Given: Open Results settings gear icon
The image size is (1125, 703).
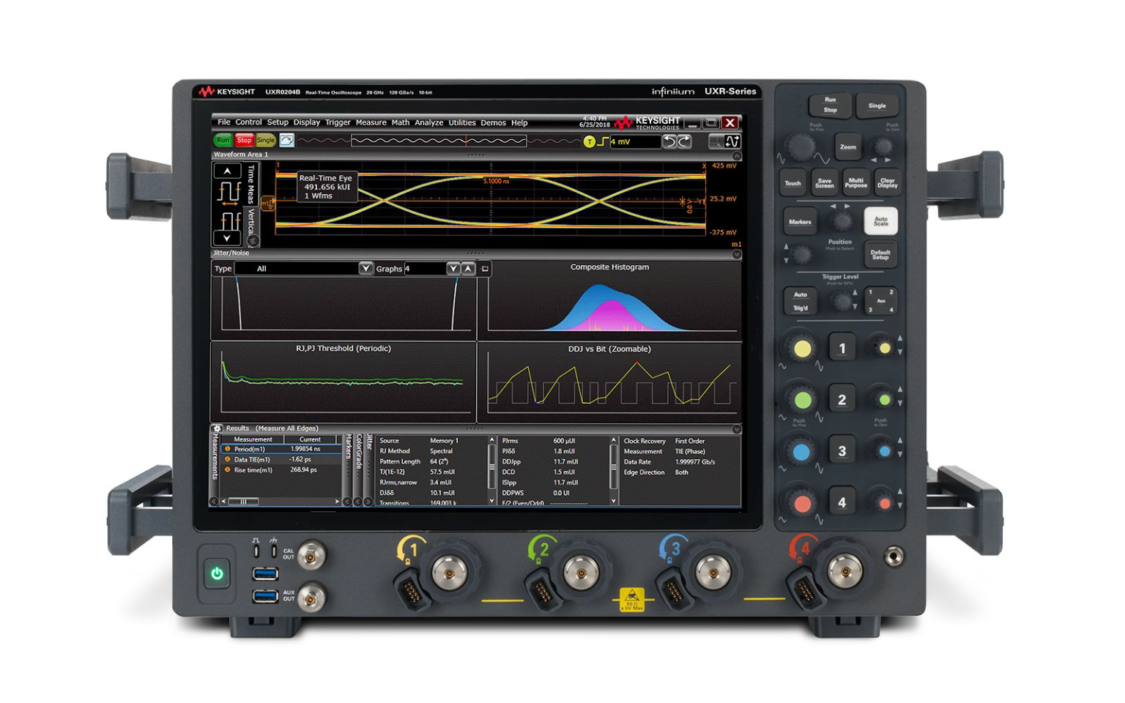Looking at the screenshot, I should (x=218, y=428).
